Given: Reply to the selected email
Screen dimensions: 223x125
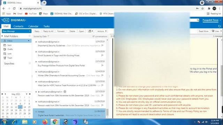Looking at the screenshot, I should point(37,31).
